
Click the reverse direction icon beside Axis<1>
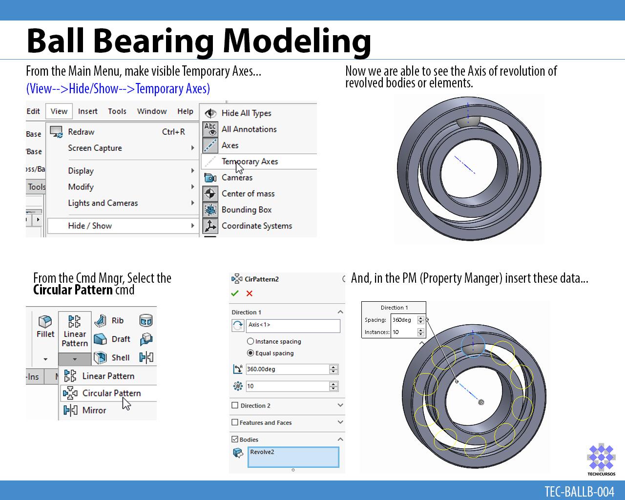[238, 326]
